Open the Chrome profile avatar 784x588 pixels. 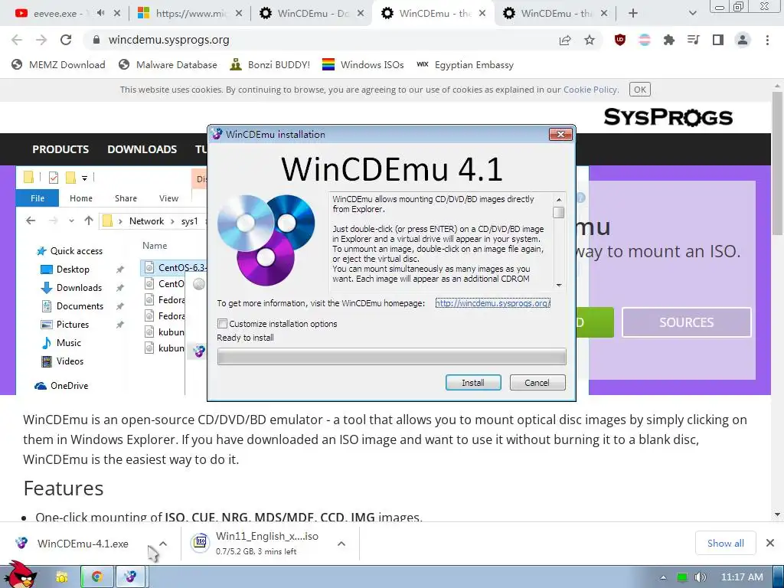pos(743,40)
